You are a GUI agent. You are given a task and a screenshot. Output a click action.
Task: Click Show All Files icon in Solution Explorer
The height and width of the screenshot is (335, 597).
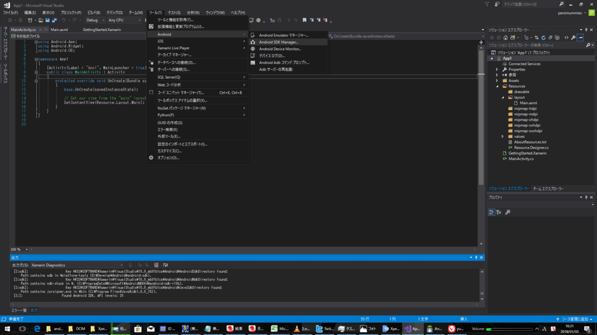557,38
